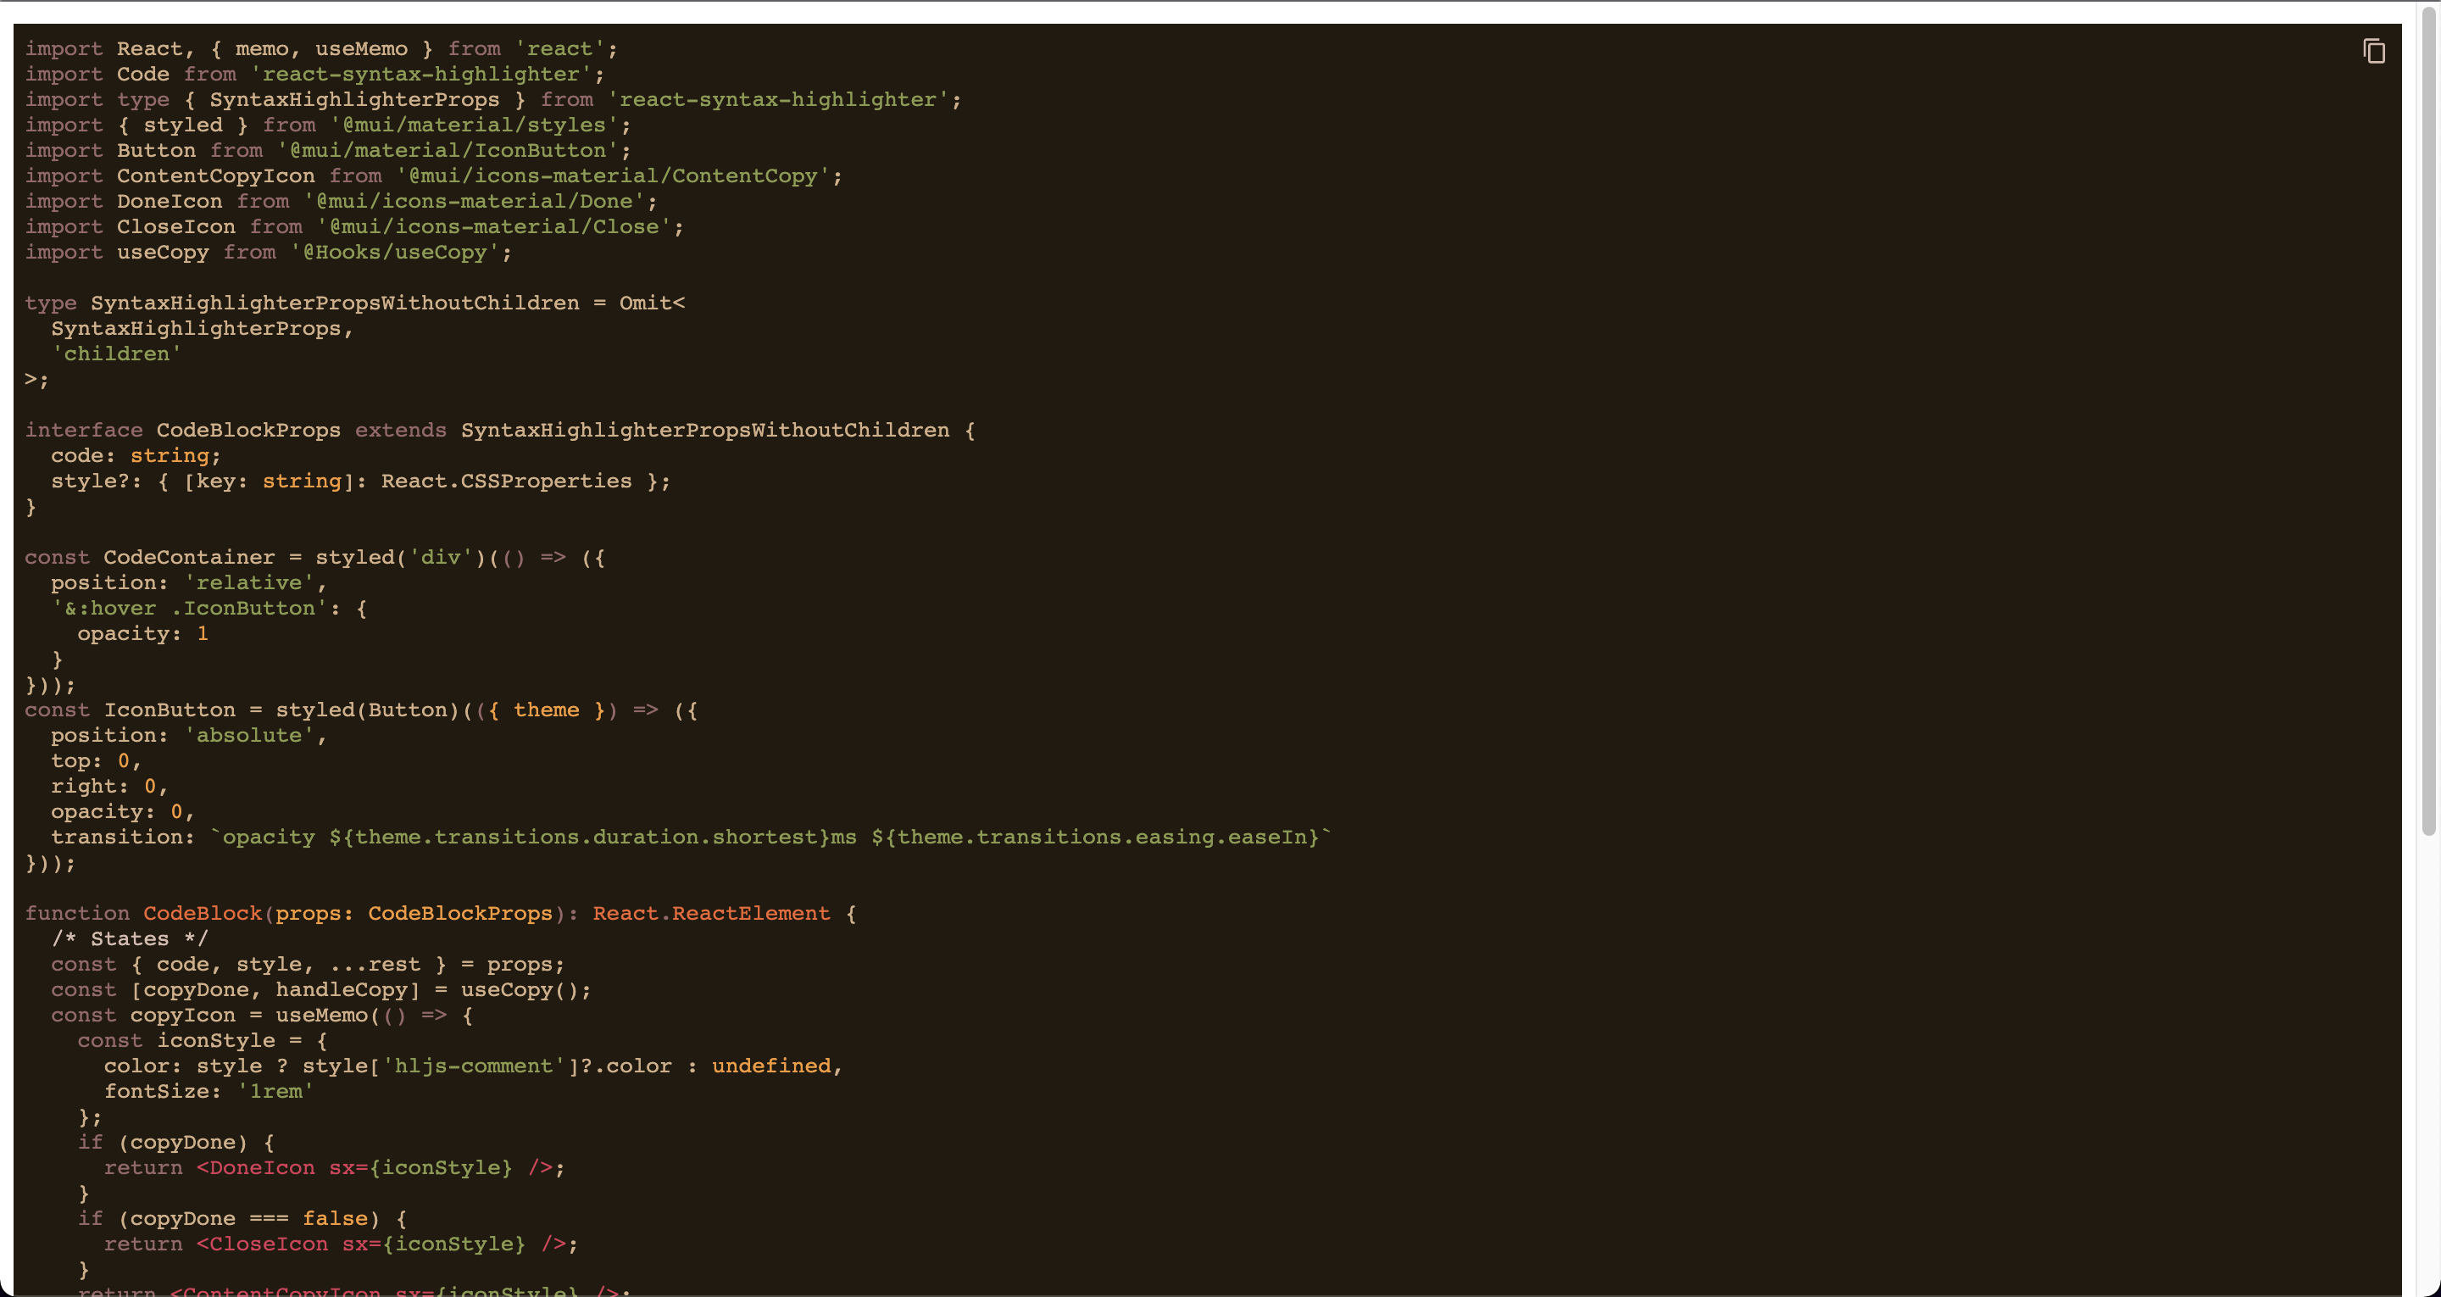Click the "<CloseIcon" JSX tag

263,1244
